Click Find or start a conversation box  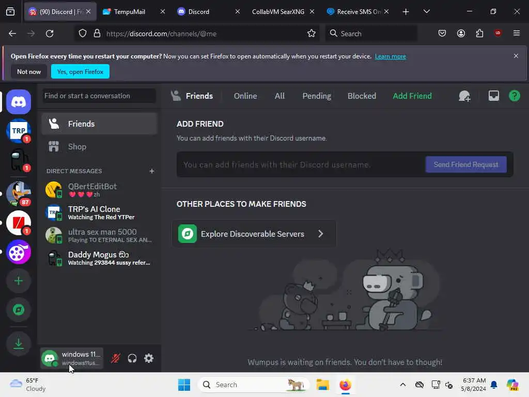99,96
